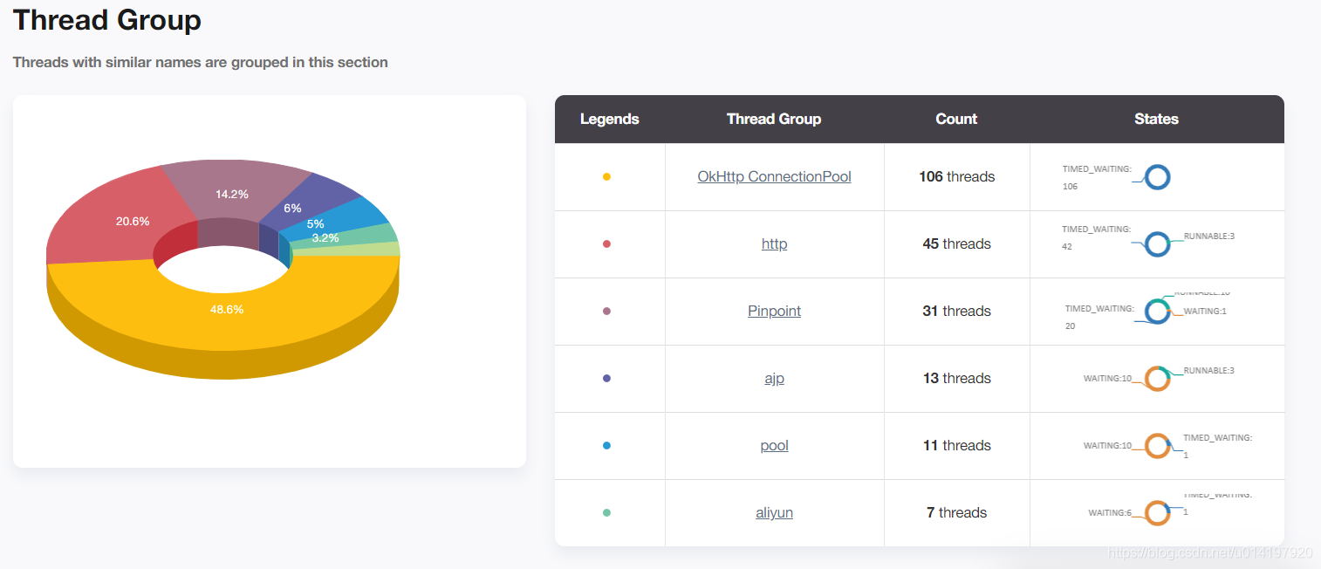Open the aliyun thread group link
The height and width of the screenshot is (569, 1321).
click(774, 512)
